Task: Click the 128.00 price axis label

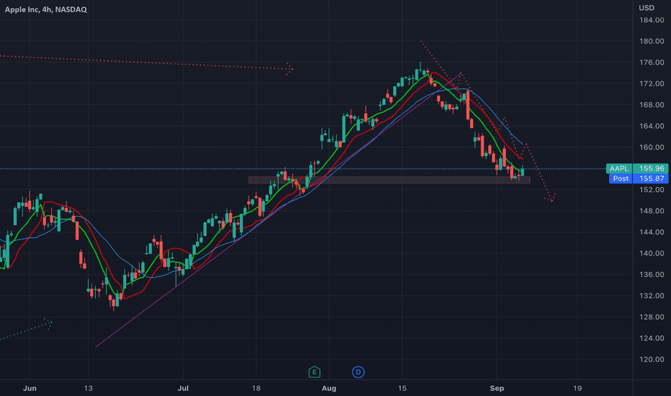Action: [x=652, y=318]
